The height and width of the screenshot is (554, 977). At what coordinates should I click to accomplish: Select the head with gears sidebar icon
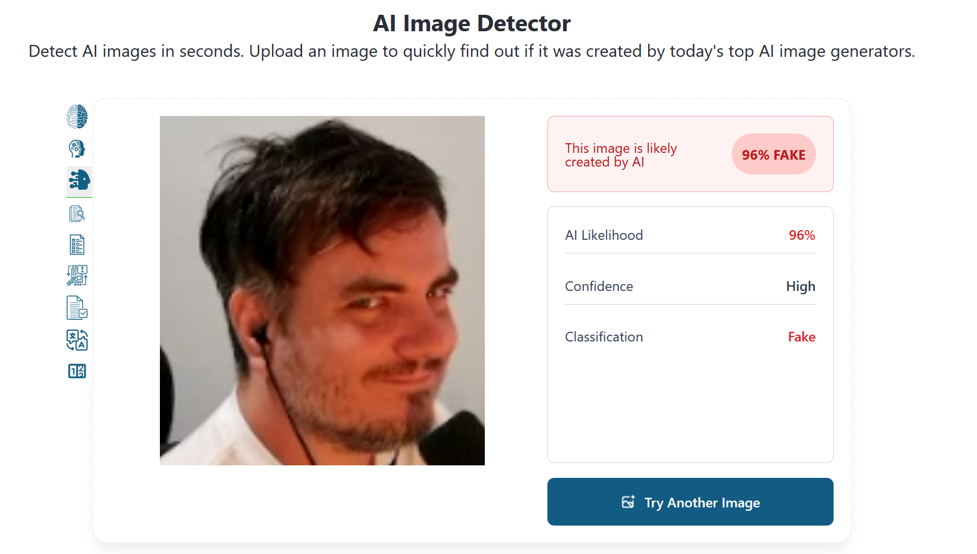click(x=77, y=149)
